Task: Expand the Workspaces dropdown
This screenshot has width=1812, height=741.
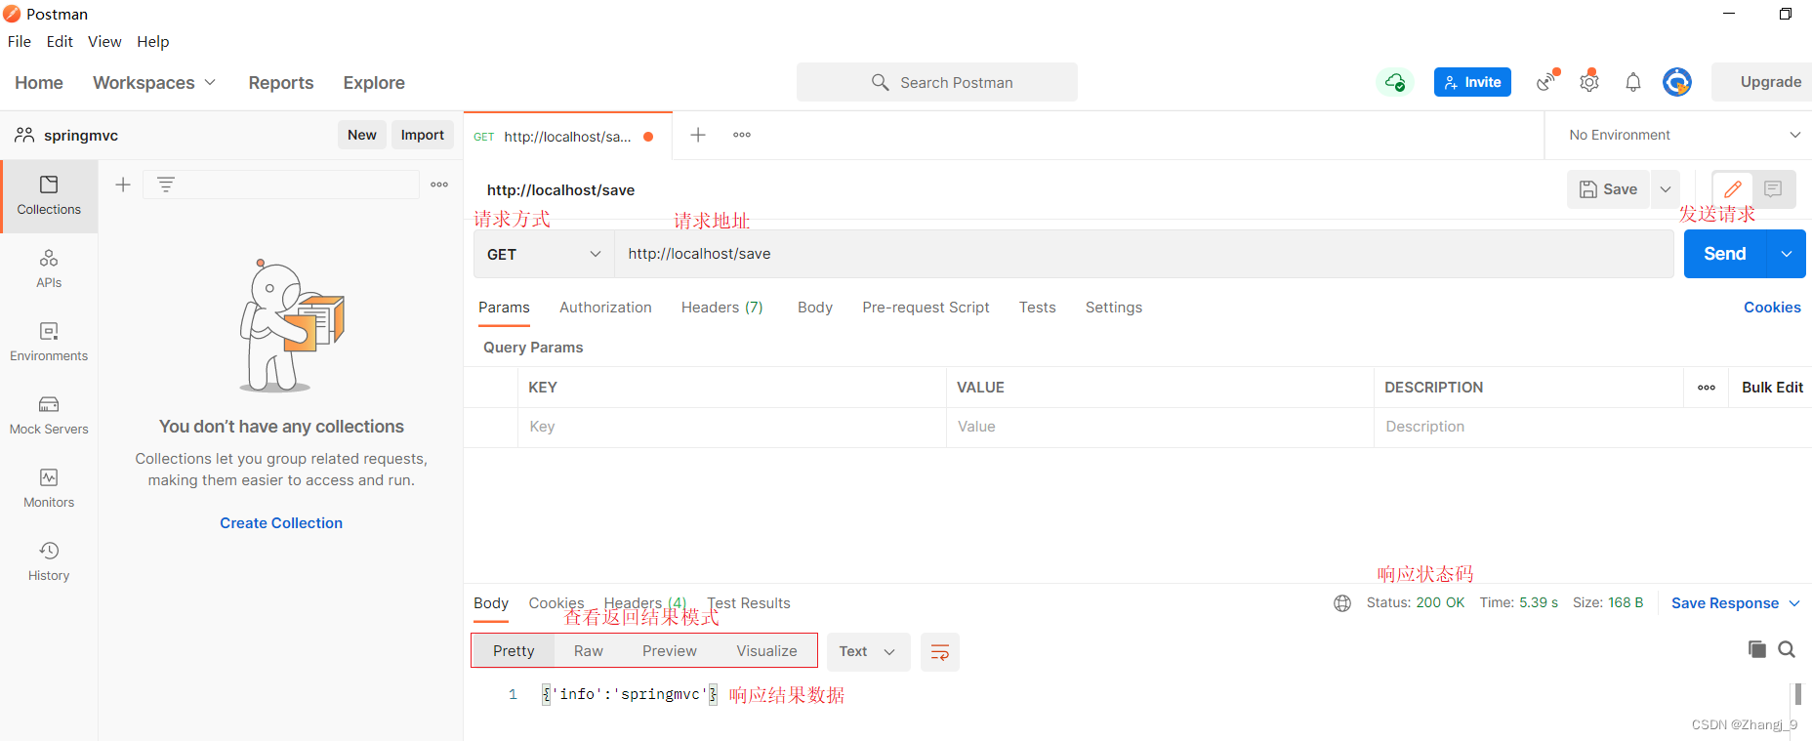Action: click(153, 83)
